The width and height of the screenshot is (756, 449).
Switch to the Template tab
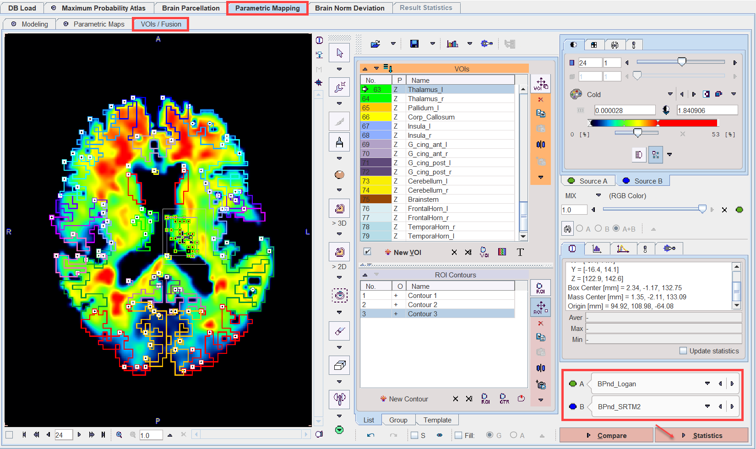click(437, 420)
